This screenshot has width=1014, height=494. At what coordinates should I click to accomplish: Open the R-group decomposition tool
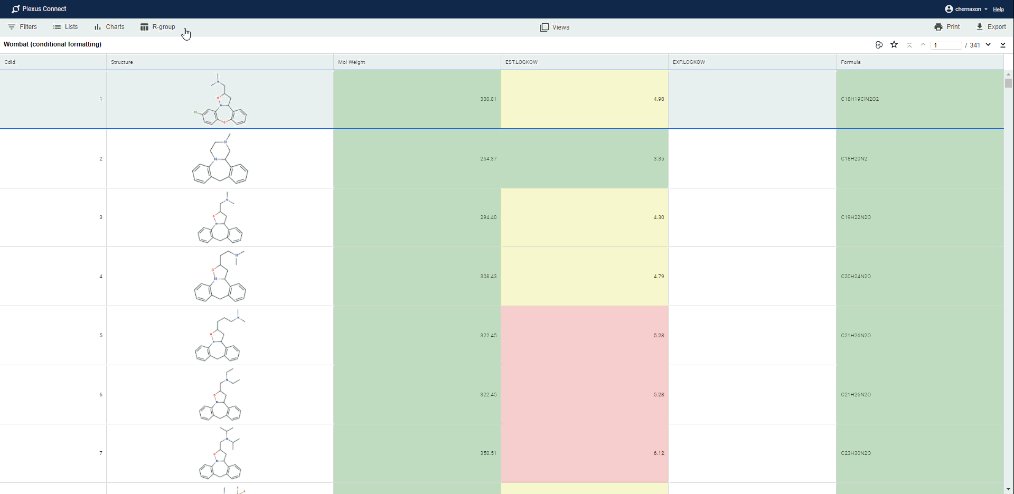pyautogui.click(x=158, y=27)
